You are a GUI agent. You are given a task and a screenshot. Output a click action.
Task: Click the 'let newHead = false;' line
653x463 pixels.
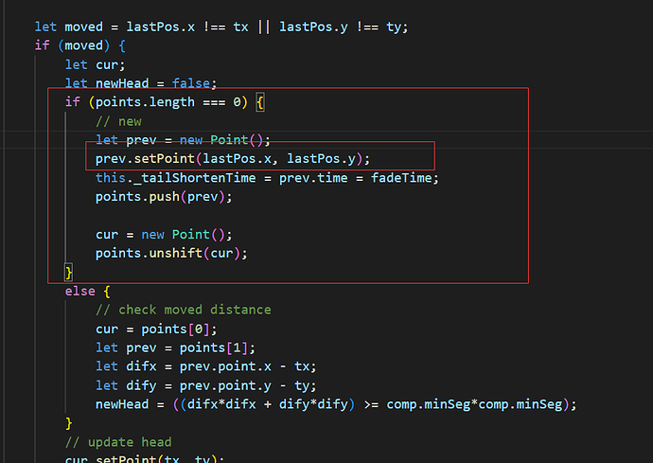tap(141, 83)
